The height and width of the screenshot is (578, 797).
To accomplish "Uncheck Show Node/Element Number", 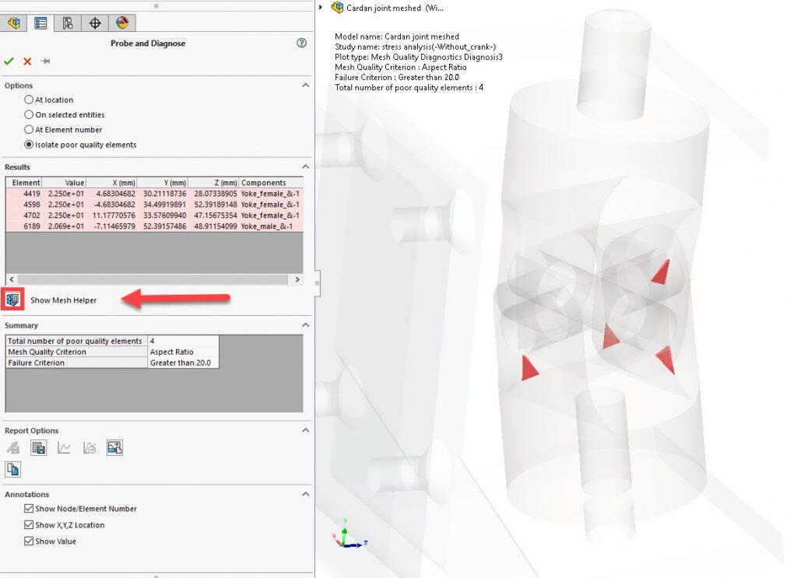I will click(x=29, y=509).
